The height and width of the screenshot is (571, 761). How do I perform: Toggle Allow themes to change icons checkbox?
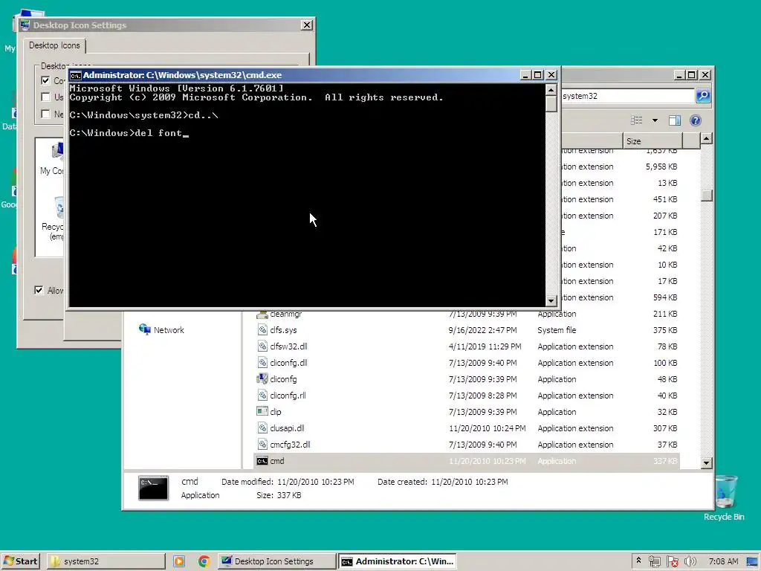(x=39, y=291)
